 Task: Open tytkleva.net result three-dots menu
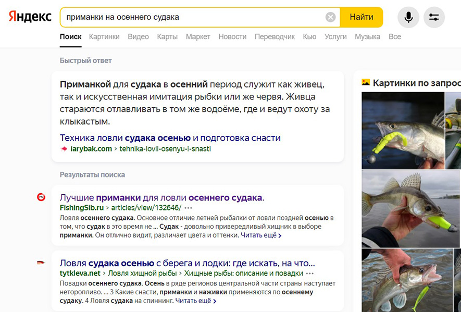coord(310,273)
